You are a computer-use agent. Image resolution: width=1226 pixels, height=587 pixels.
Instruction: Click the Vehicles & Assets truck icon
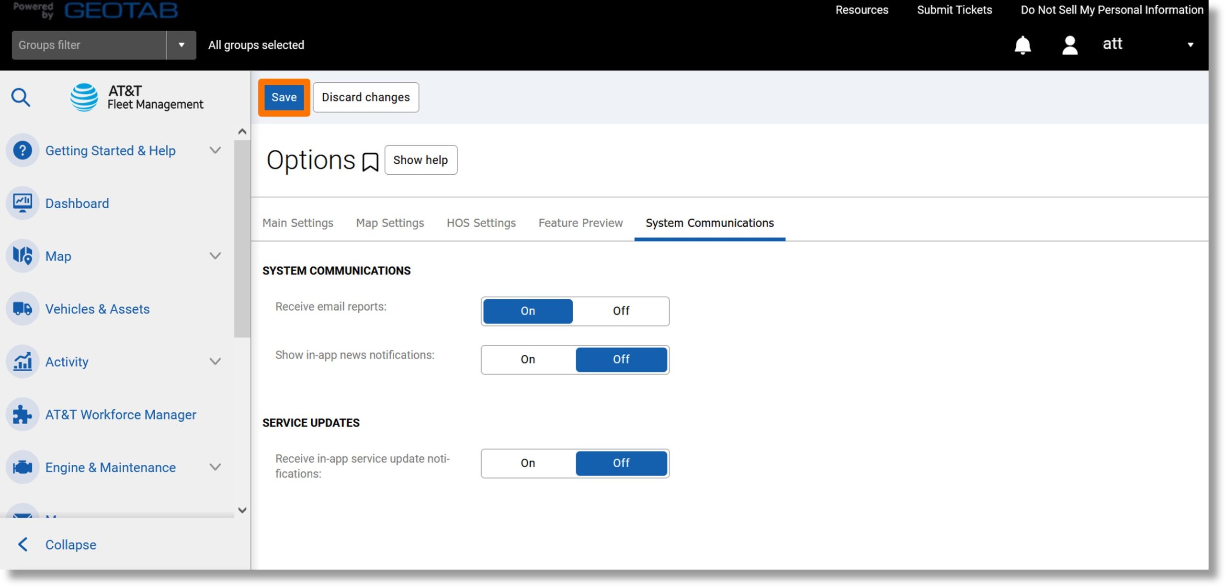(x=23, y=309)
